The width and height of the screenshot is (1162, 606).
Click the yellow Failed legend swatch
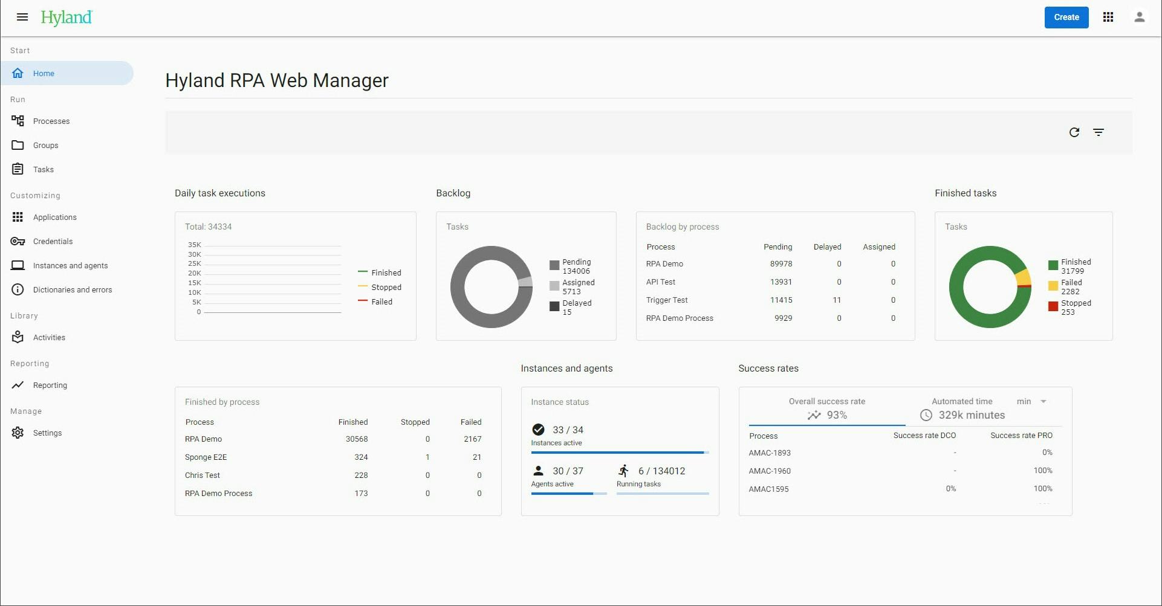[x=1053, y=286]
